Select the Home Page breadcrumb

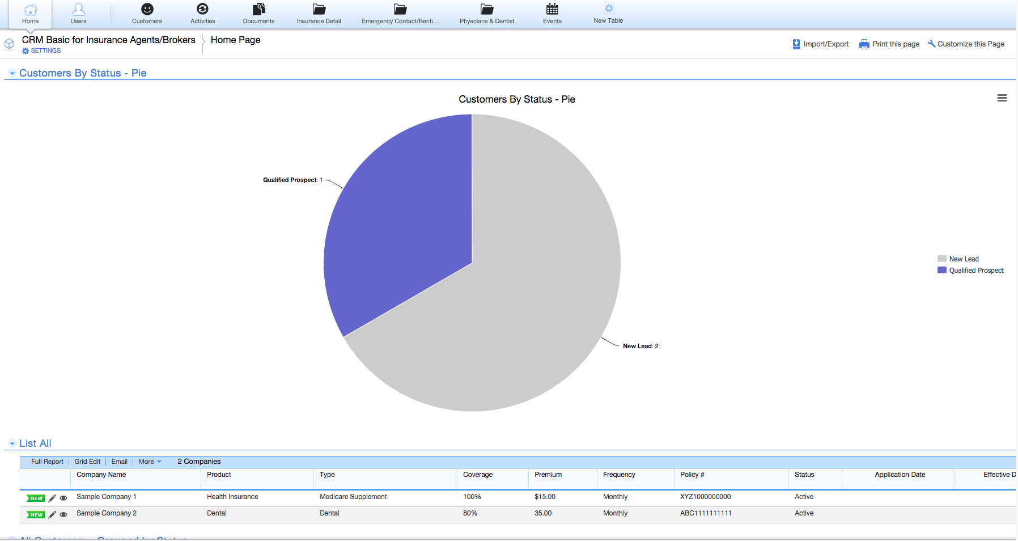[235, 40]
